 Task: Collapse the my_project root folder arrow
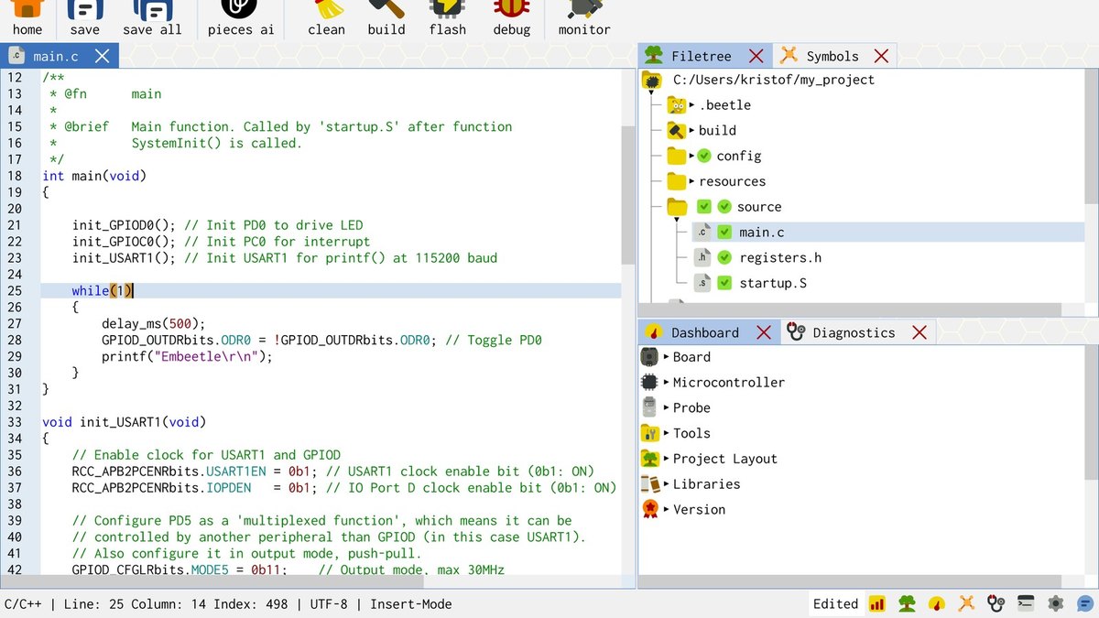tap(652, 92)
